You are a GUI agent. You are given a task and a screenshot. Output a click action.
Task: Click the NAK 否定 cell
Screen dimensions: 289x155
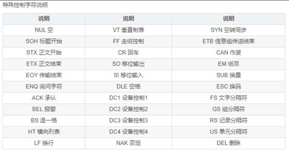[x=128, y=143]
